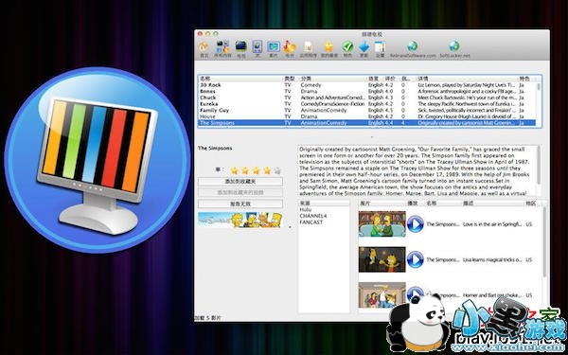Play the 'Lisa learns magical tricks' episode
The width and height of the screenshot is (568, 355).
click(x=416, y=259)
